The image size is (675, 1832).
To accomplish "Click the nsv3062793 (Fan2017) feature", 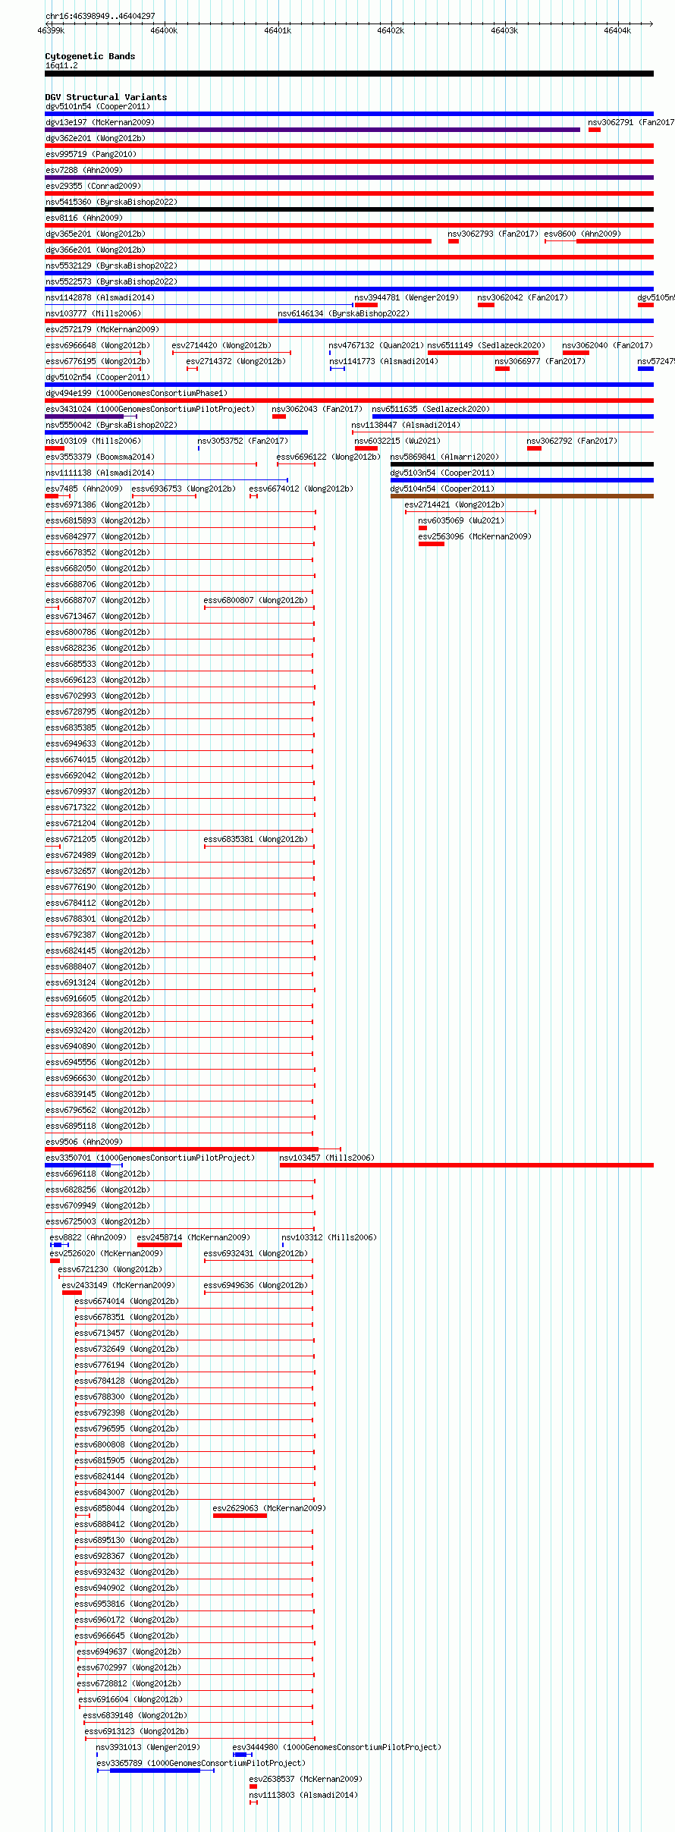I will [x=454, y=241].
